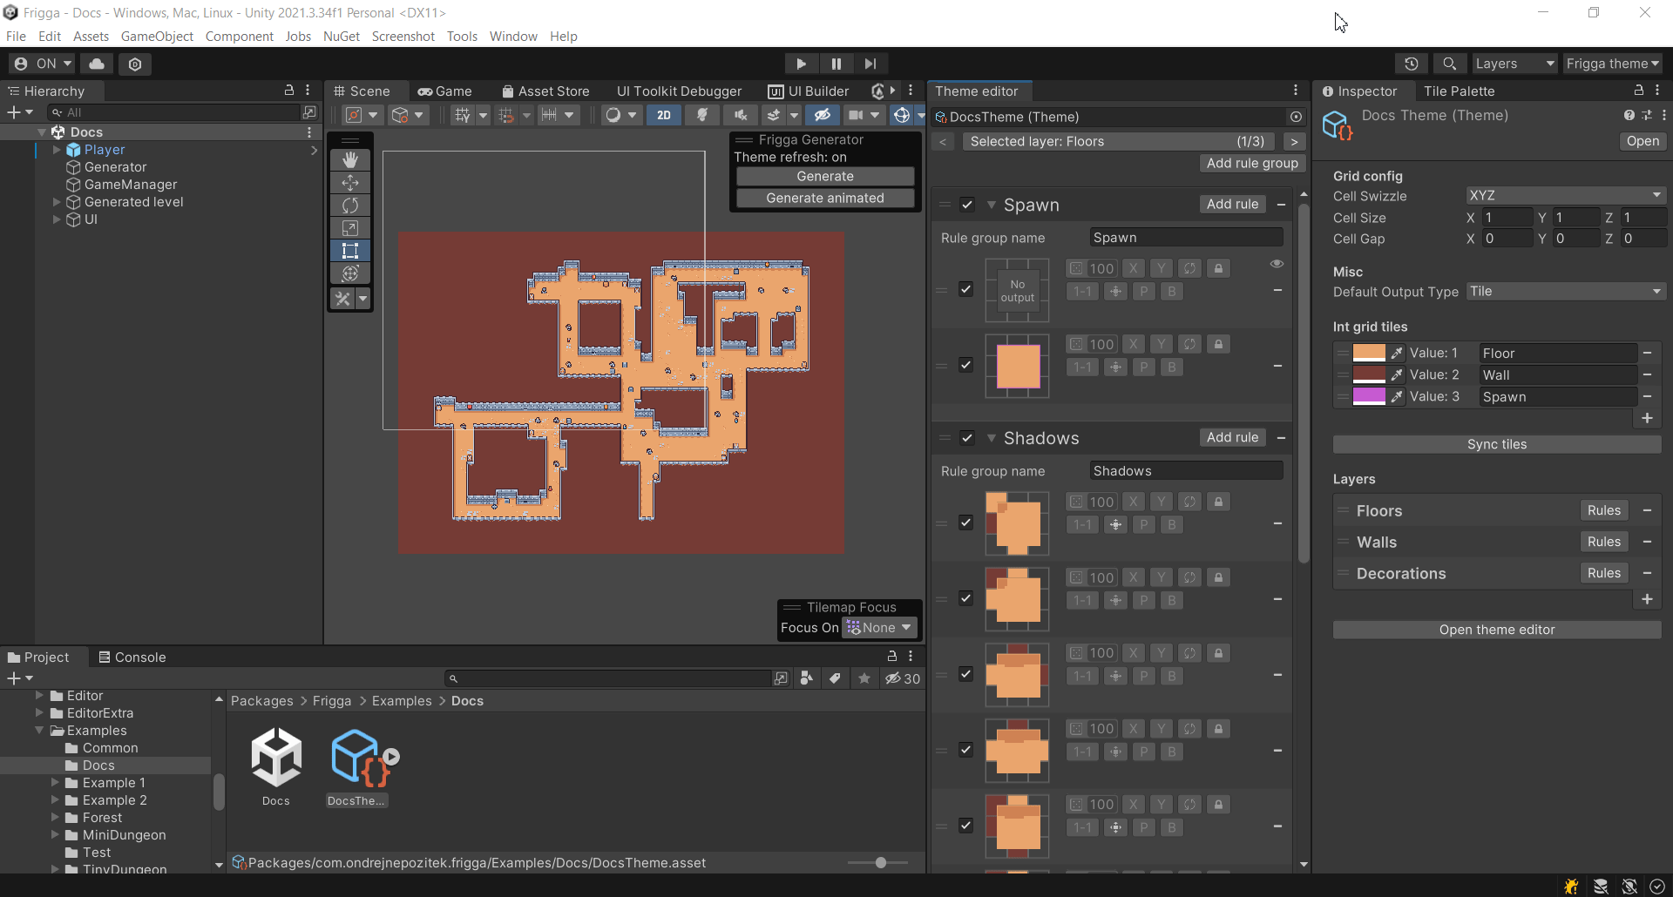Toggle 2D view mode in Scene
This screenshot has width=1673, height=897.
click(x=664, y=115)
